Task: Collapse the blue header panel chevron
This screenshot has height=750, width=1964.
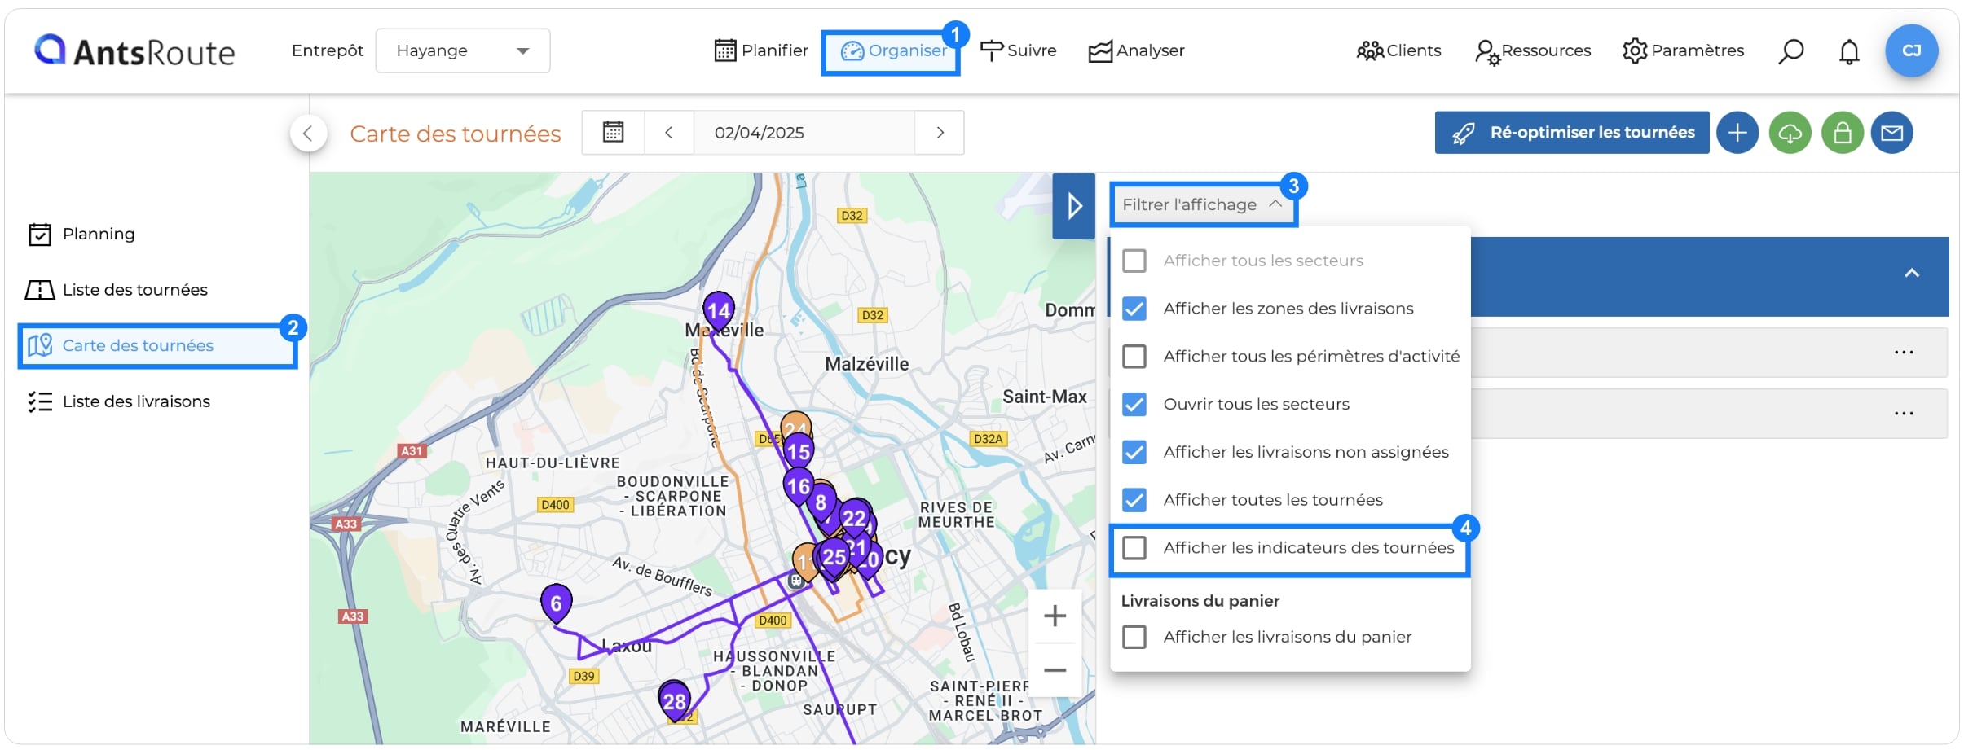Action: [x=1912, y=273]
